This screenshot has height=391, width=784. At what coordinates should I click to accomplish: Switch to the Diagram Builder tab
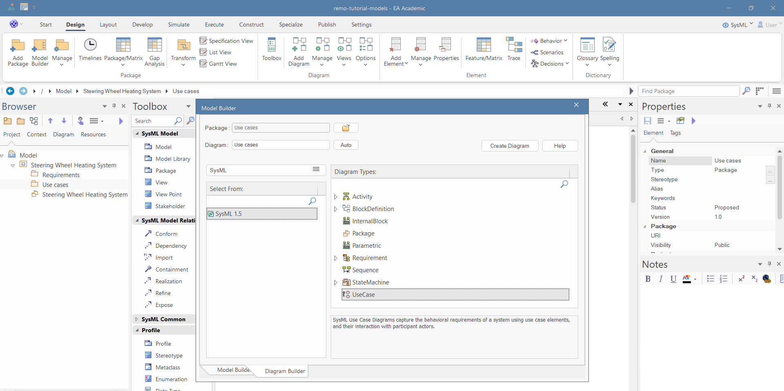tap(285, 371)
